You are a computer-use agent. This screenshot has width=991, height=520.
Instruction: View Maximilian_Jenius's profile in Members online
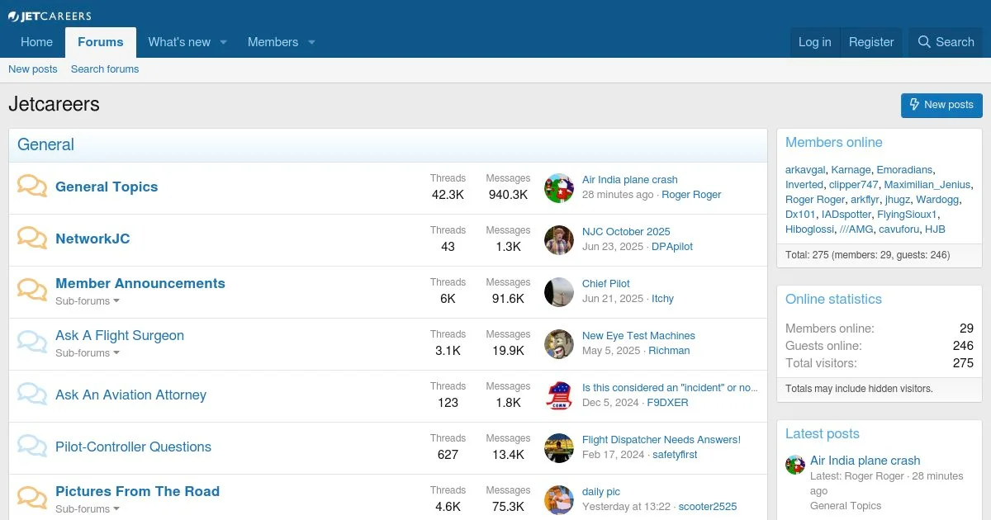pyautogui.click(x=927, y=185)
